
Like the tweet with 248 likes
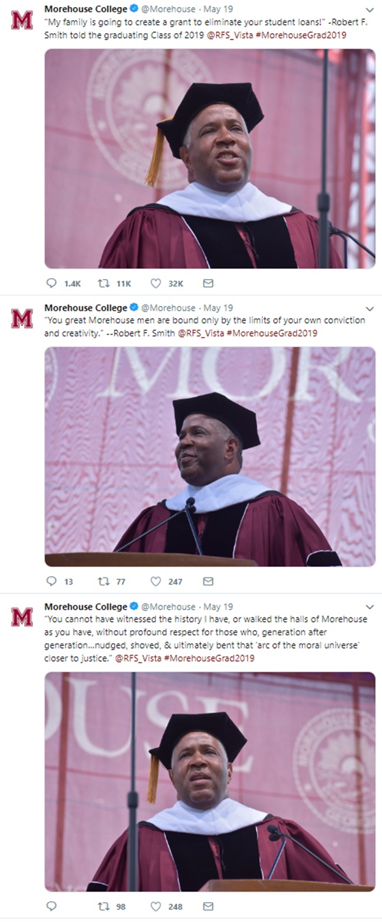click(155, 906)
